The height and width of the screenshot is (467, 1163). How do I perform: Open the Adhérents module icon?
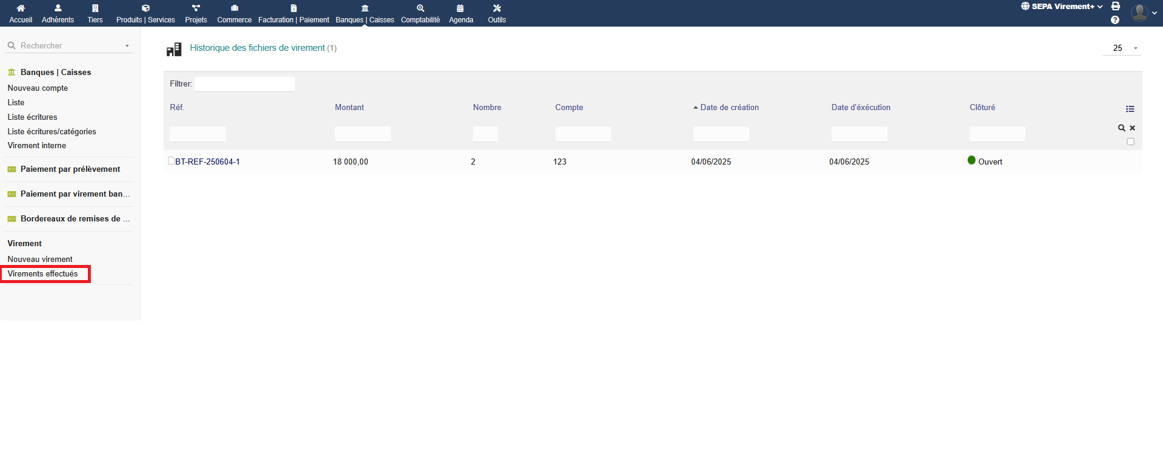click(x=58, y=8)
